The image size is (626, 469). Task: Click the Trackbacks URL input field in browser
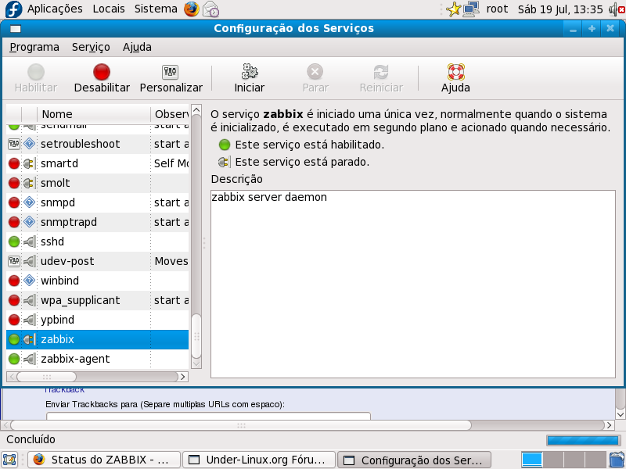coord(208,416)
